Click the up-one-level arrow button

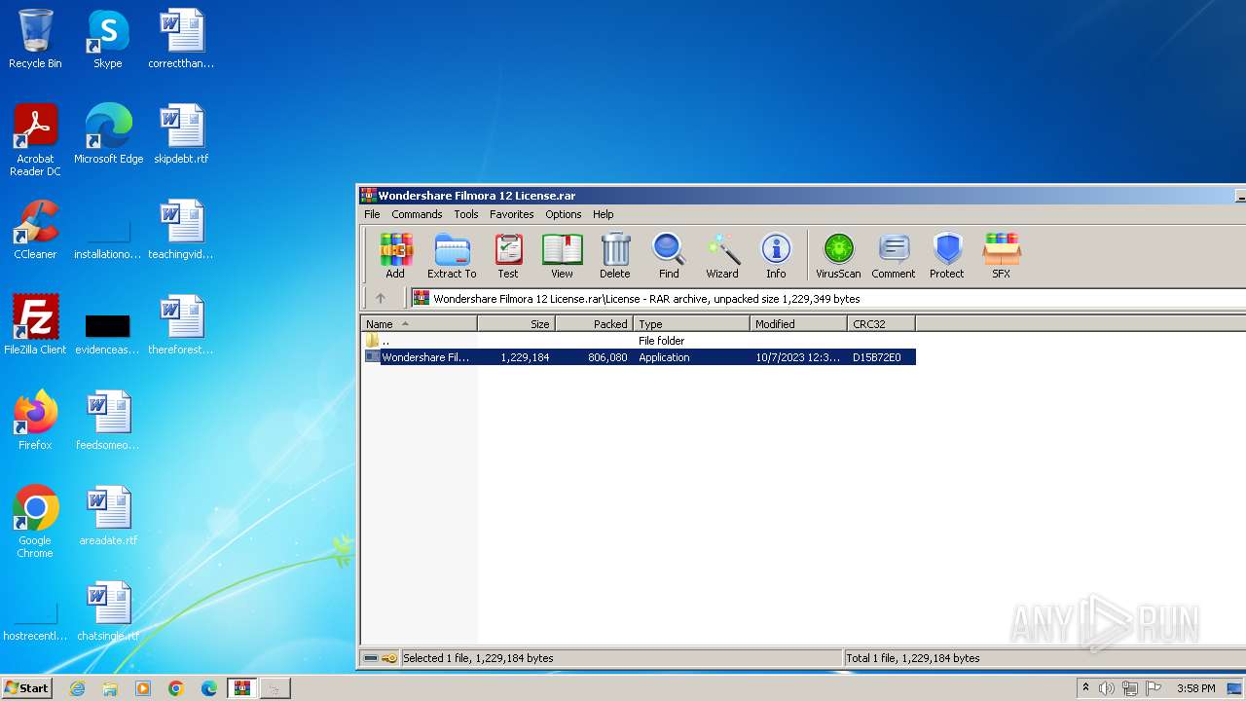[381, 299]
